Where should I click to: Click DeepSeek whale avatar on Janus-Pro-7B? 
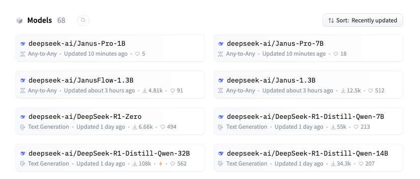click(x=221, y=44)
